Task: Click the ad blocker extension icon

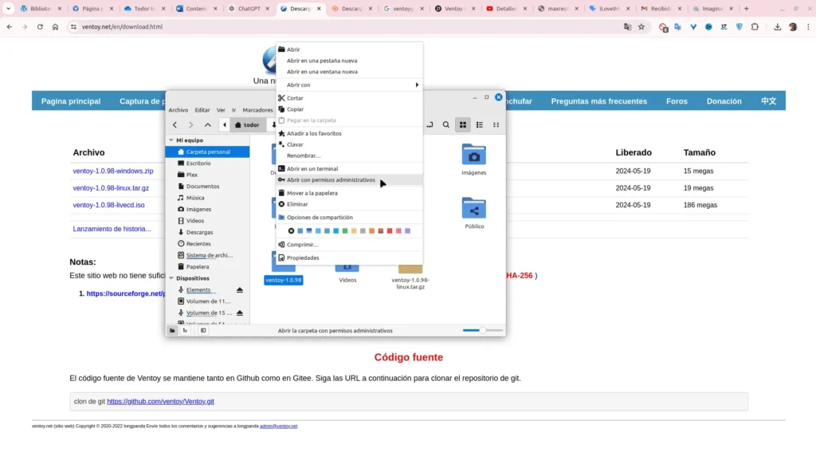Action: click(x=663, y=27)
